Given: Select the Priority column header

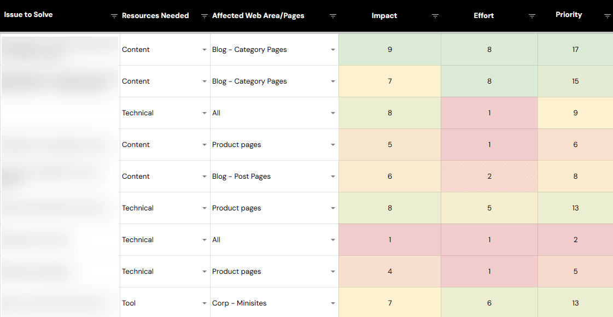Looking at the screenshot, I should [x=569, y=15].
